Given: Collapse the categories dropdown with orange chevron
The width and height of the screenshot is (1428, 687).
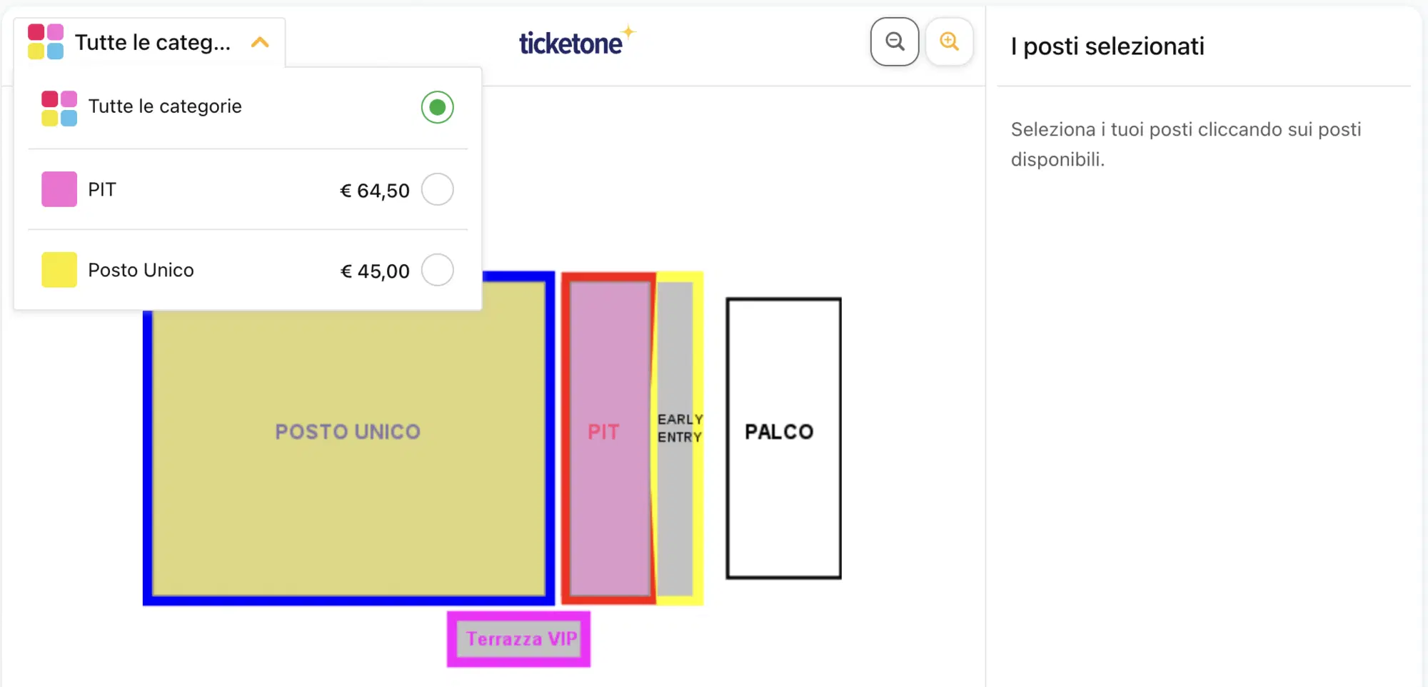Looking at the screenshot, I should click(261, 43).
